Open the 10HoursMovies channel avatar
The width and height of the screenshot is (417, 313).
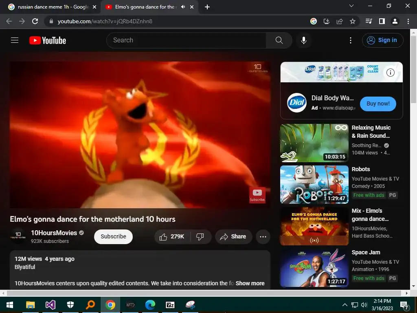[x=18, y=236]
